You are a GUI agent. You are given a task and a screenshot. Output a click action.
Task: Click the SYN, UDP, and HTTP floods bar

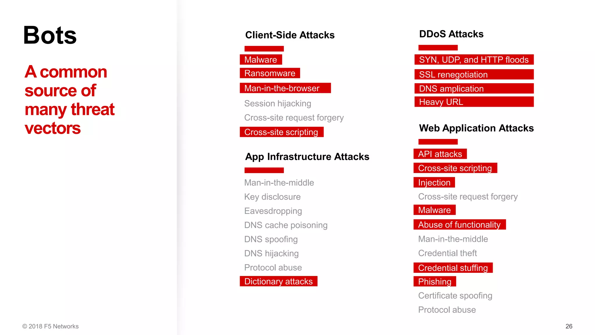click(x=474, y=60)
